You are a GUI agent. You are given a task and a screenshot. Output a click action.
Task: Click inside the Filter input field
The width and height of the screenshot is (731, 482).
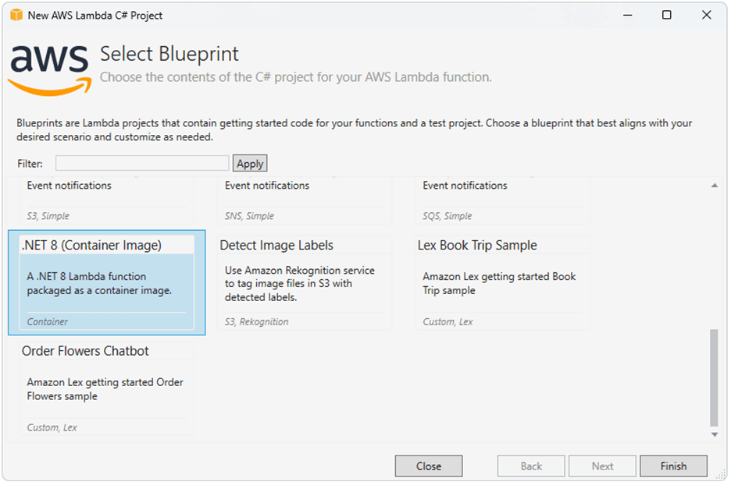pyautogui.click(x=141, y=163)
